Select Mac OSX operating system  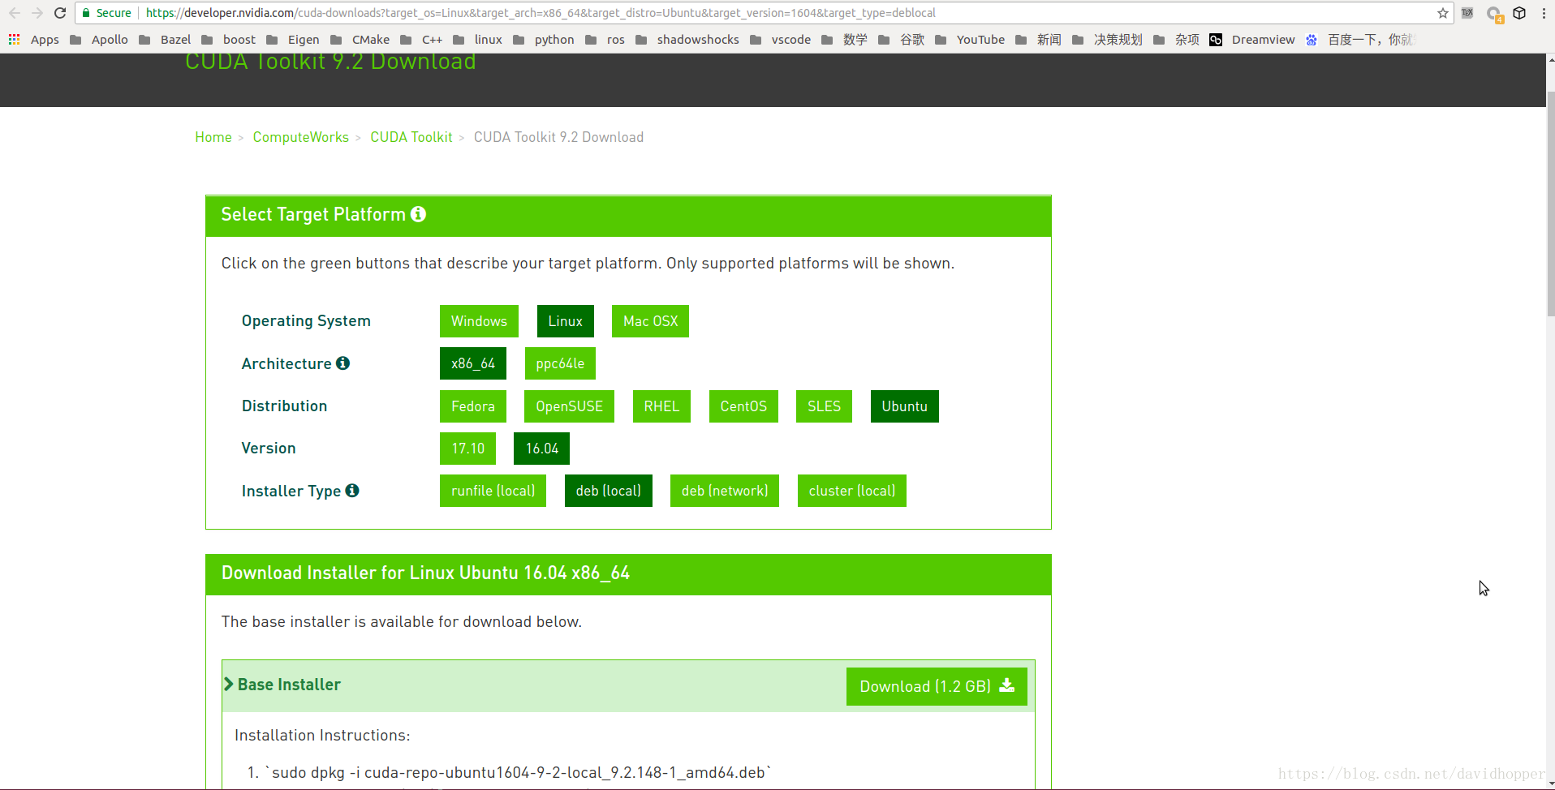pyautogui.click(x=651, y=321)
